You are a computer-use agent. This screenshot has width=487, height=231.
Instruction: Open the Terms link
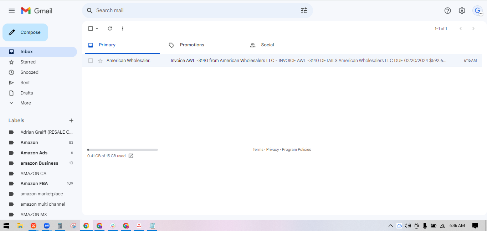click(258, 150)
